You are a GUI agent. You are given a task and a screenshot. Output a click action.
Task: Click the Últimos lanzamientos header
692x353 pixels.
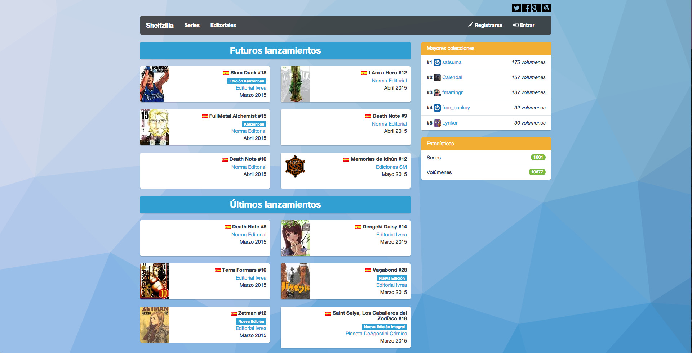[x=275, y=204]
